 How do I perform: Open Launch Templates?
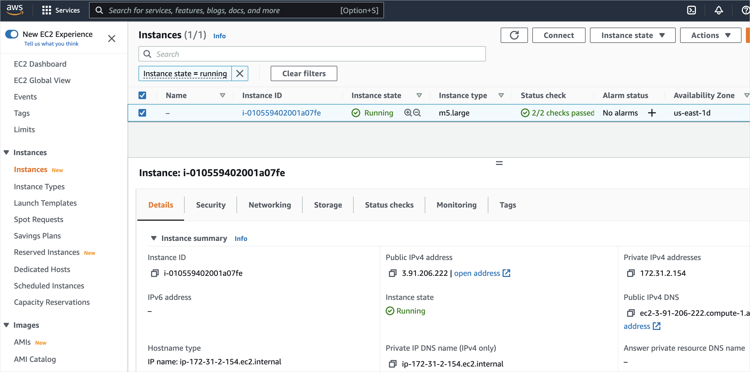(x=45, y=203)
